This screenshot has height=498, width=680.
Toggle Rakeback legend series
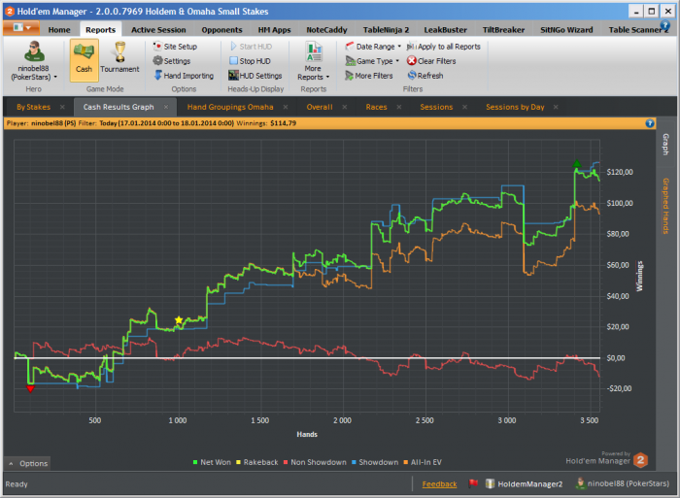tap(256, 462)
